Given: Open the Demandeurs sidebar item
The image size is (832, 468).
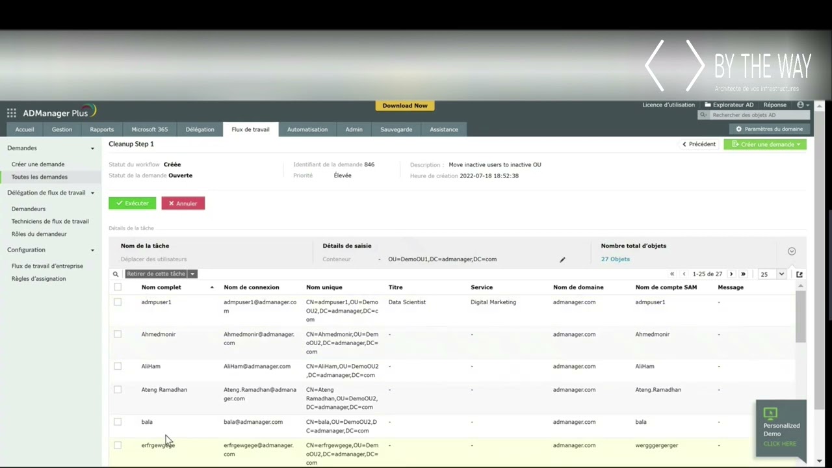Looking at the screenshot, I should coord(29,209).
